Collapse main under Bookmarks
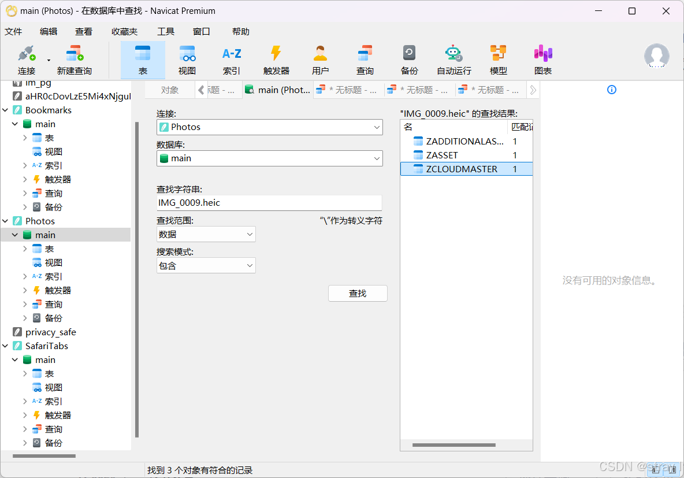This screenshot has width=684, height=478. [15, 124]
